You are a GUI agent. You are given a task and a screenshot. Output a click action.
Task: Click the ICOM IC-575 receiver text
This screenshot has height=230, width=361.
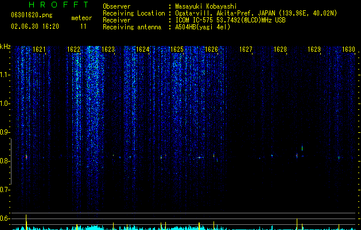coord(230,20)
